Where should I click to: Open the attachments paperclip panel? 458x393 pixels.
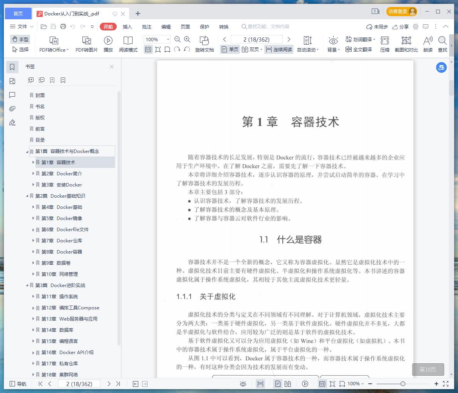point(12,109)
